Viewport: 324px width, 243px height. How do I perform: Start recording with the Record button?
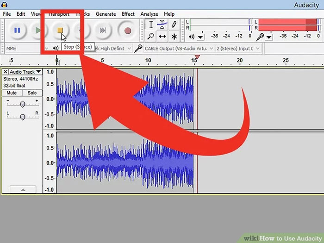[x=127, y=31]
